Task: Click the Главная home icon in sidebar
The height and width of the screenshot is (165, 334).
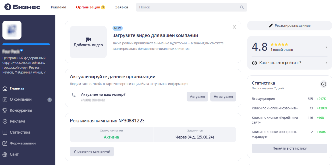Action: click(x=5, y=89)
